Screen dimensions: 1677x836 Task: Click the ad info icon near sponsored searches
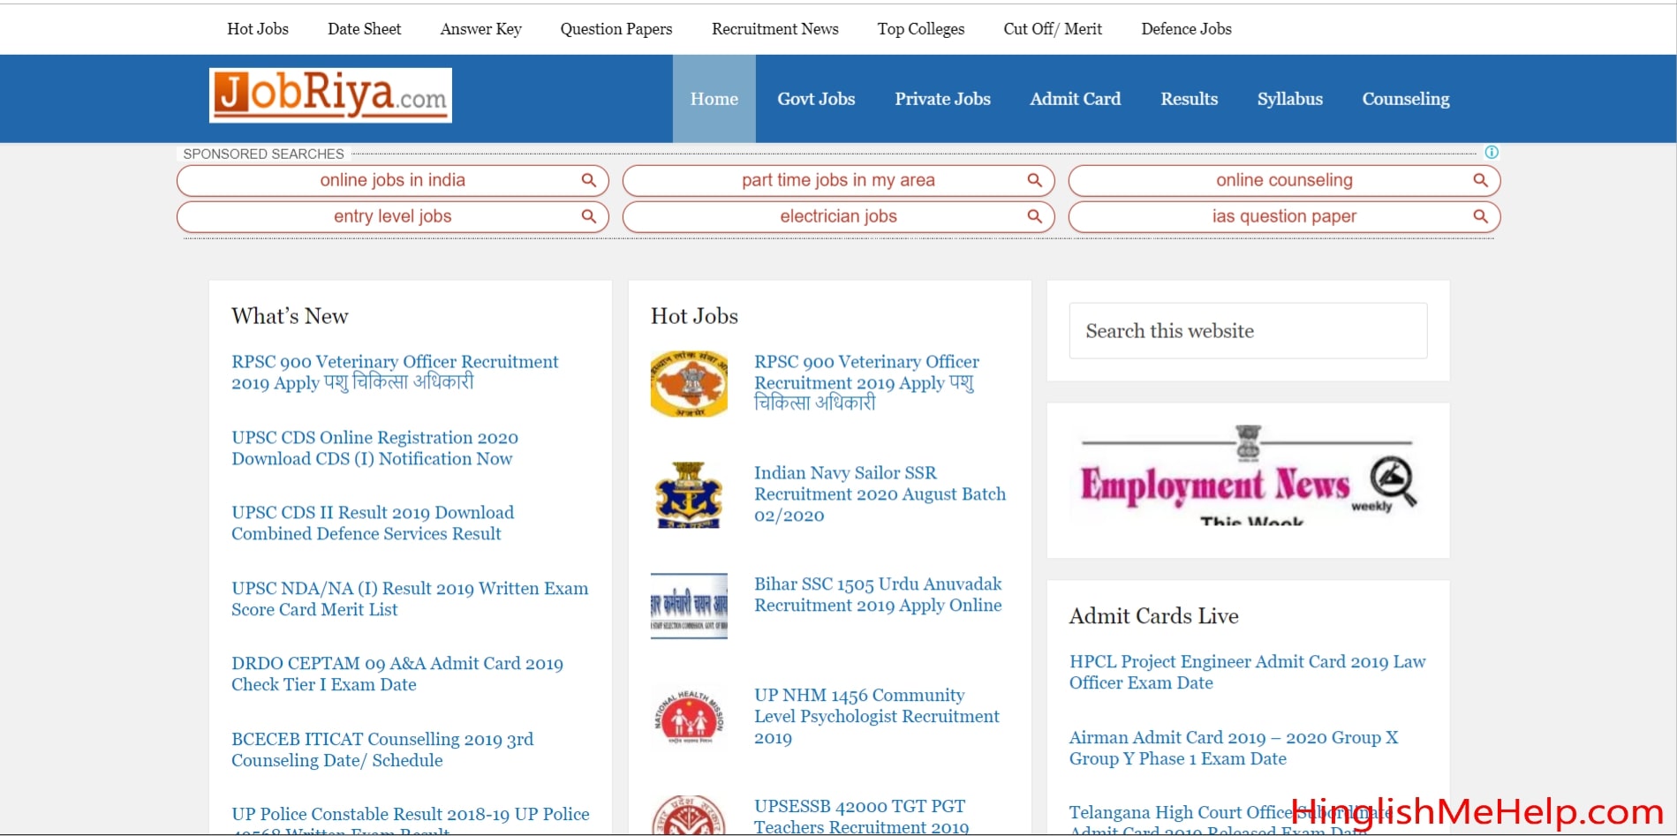click(x=1492, y=152)
